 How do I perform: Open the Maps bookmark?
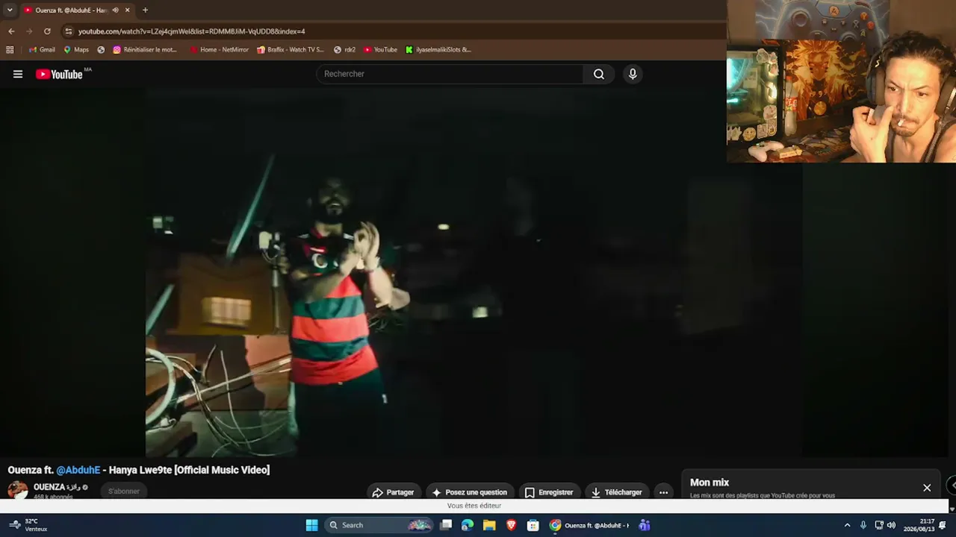76,50
